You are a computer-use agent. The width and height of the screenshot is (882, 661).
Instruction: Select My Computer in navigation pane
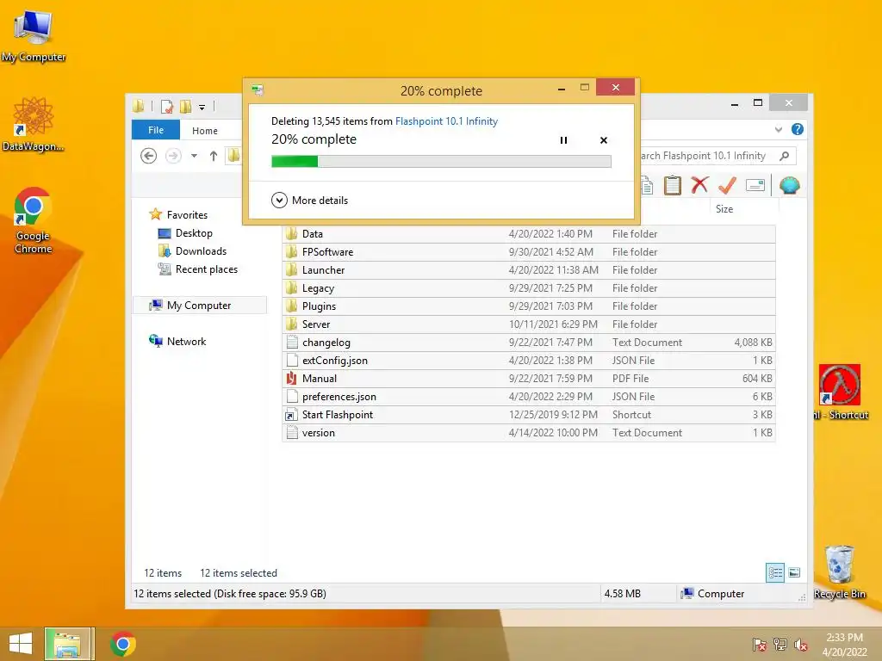click(199, 306)
